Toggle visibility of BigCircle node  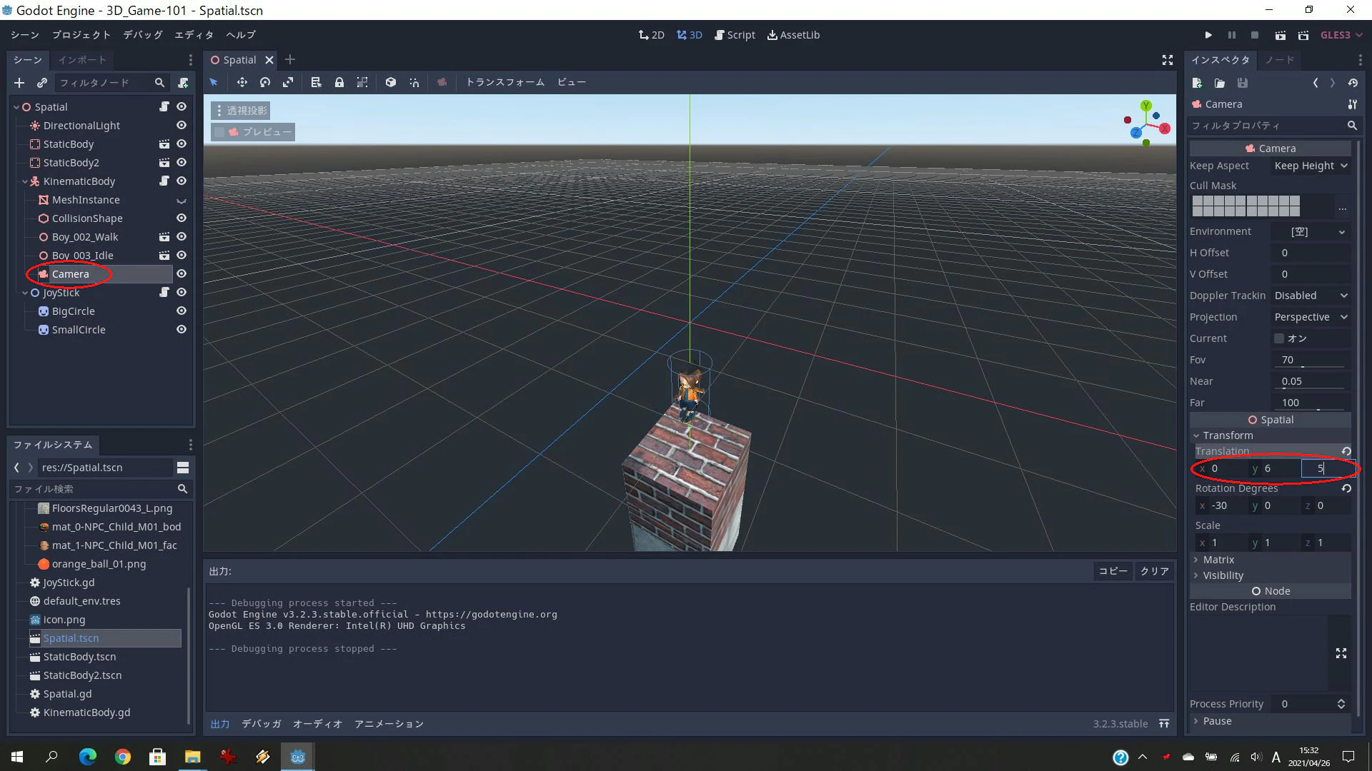(182, 311)
